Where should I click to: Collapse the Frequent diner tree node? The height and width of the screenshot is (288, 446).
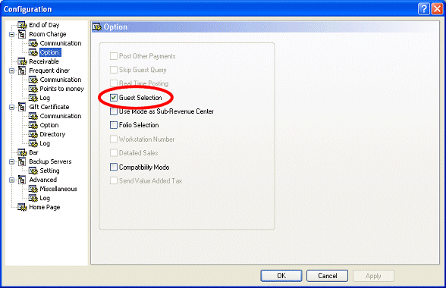pos(11,70)
